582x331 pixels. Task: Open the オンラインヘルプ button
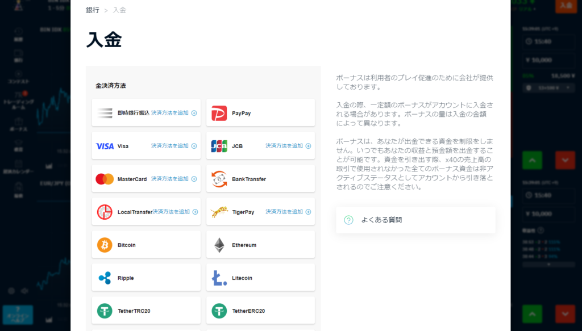18,314
